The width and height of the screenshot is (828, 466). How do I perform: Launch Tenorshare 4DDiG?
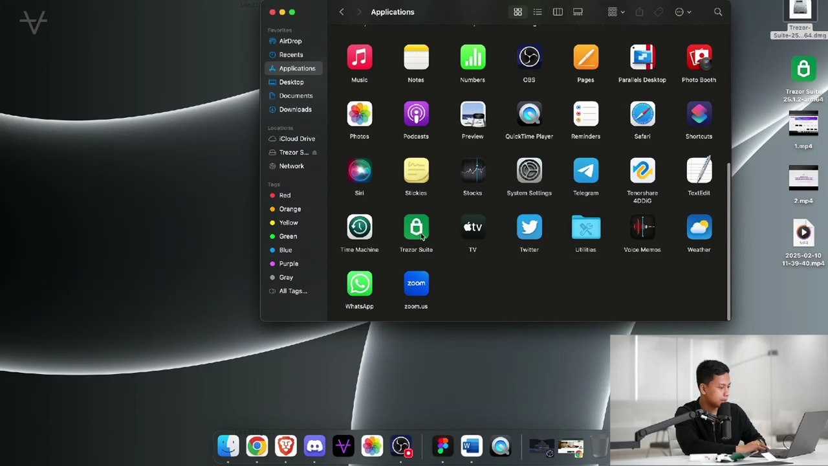tap(642, 172)
